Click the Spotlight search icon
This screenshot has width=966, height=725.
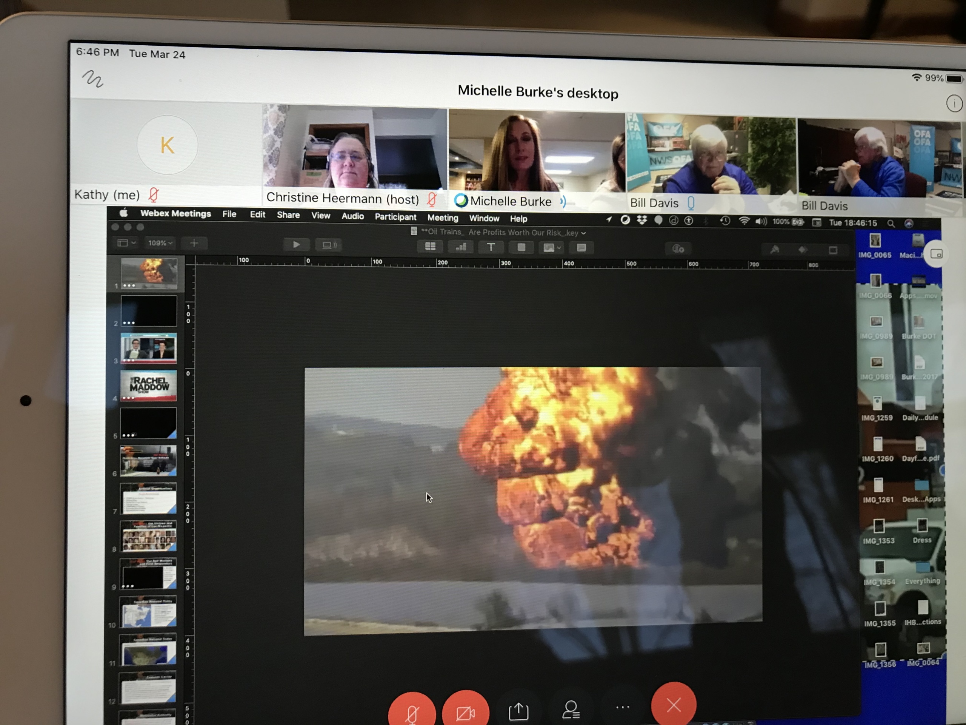891,224
